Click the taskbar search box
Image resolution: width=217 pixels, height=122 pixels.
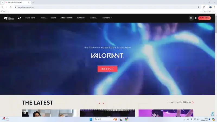pyautogui.click(x=106, y=119)
